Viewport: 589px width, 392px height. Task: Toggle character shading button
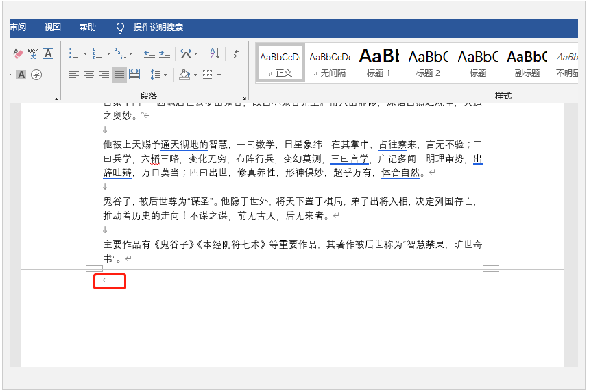(x=21, y=75)
